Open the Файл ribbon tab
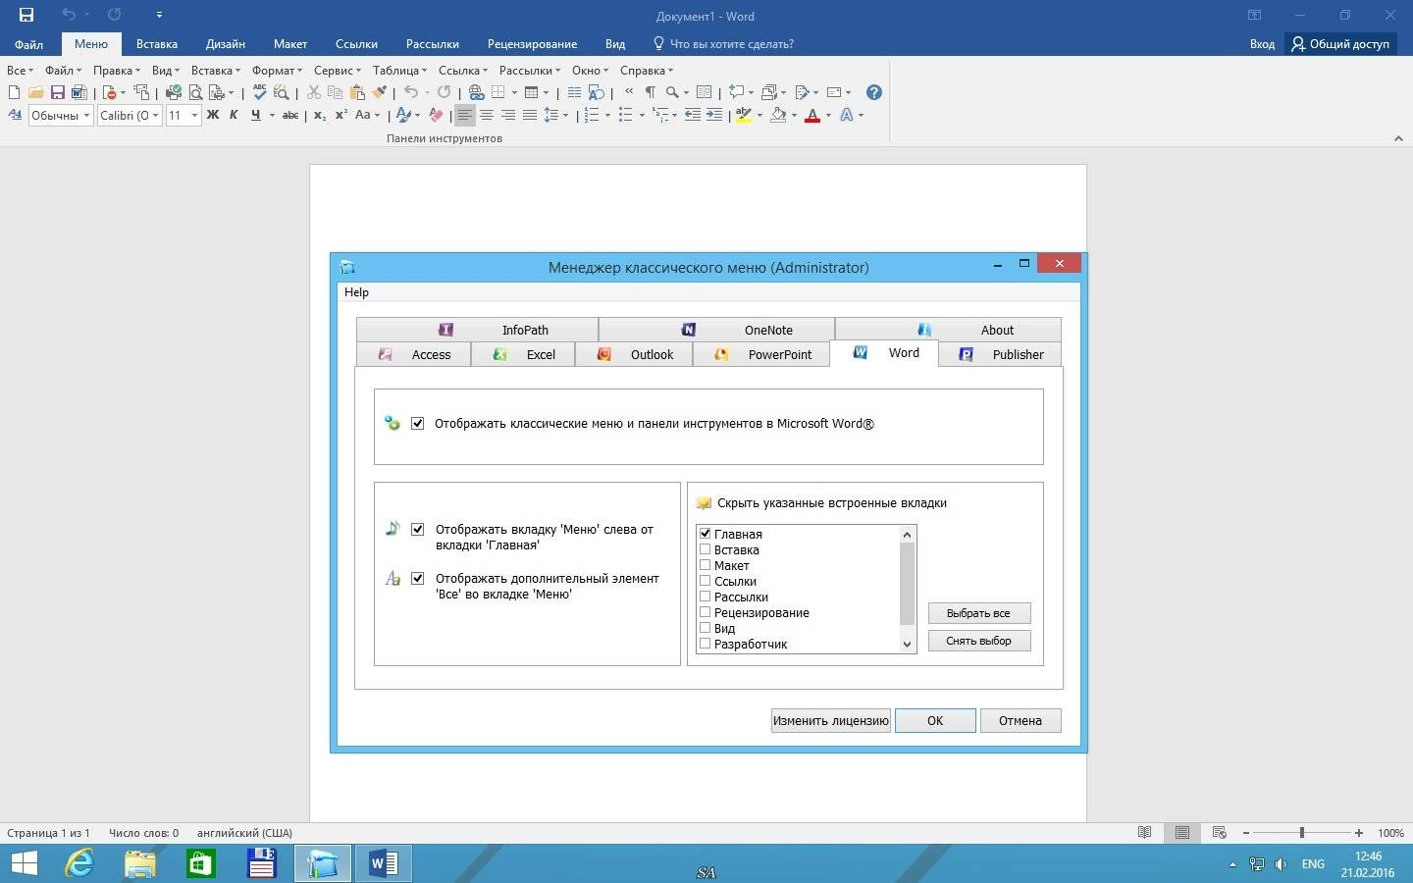This screenshot has height=883, width=1413. pyautogui.click(x=28, y=44)
